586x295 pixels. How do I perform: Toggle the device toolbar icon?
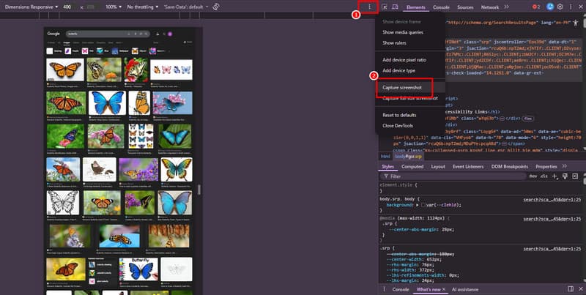395,7
